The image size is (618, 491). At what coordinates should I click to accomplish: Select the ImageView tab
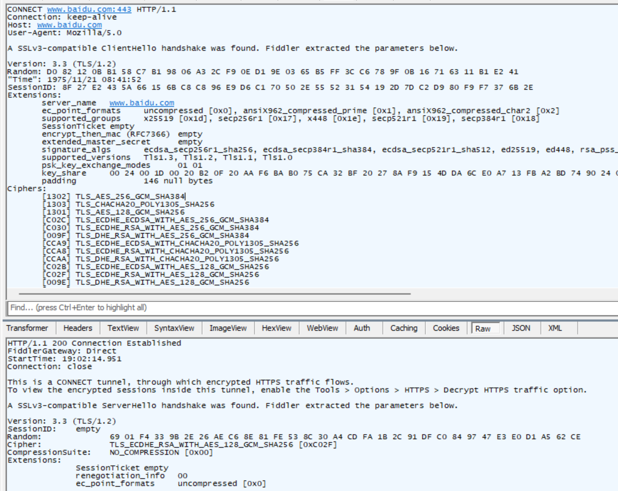(x=228, y=328)
